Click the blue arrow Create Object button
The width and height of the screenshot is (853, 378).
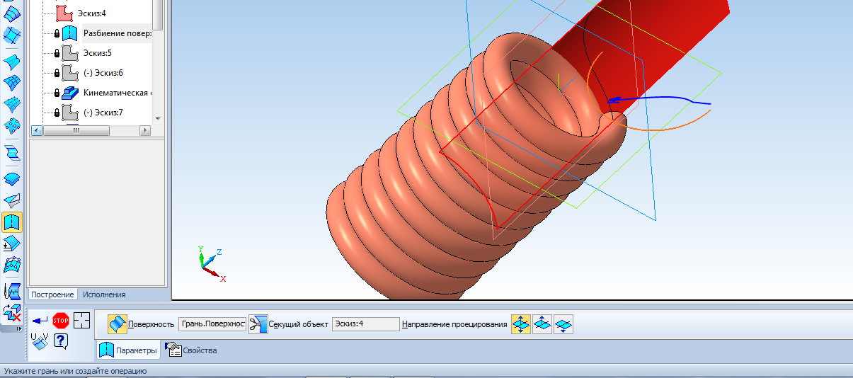(x=40, y=321)
